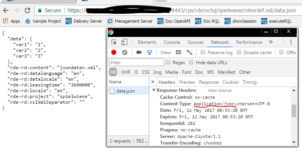
Task: Open the Doc OpenAPI bookmark
Action: [x=174, y=21]
